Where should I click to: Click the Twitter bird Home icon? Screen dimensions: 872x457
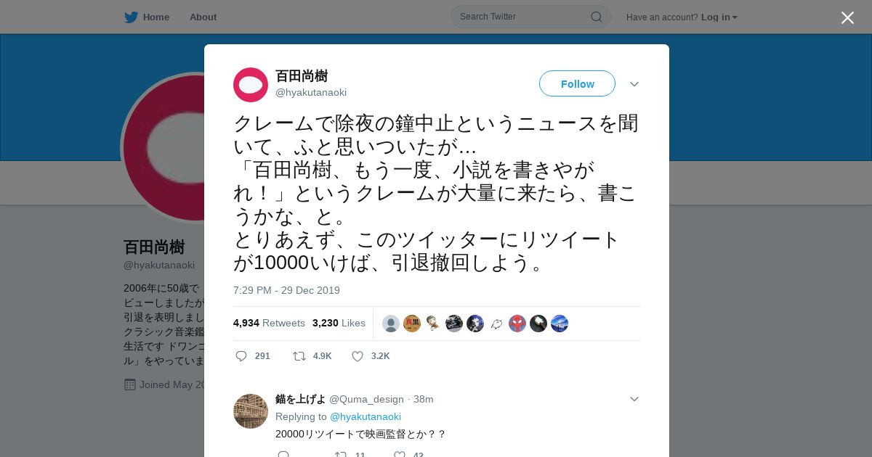coord(131,17)
